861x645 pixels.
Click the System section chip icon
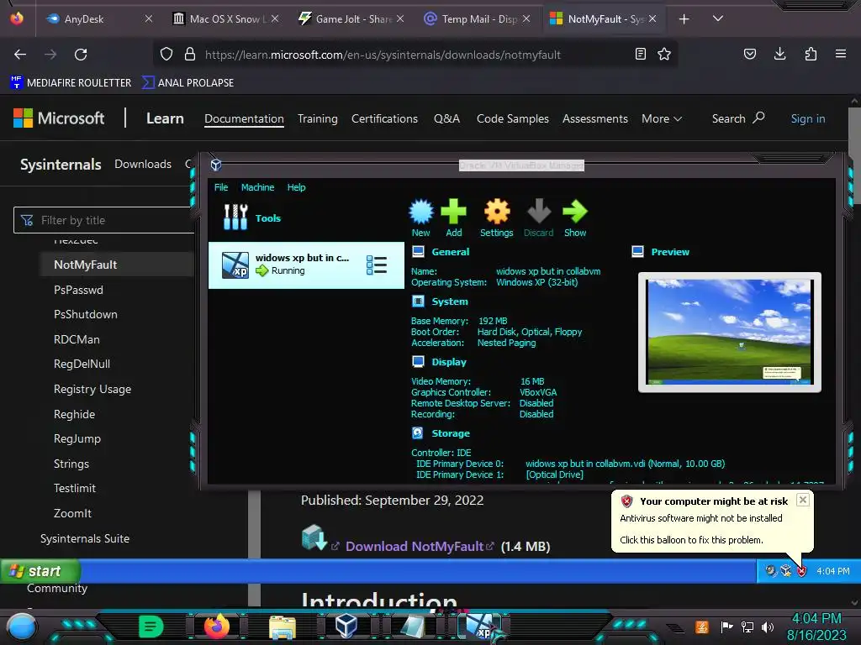[419, 302]
